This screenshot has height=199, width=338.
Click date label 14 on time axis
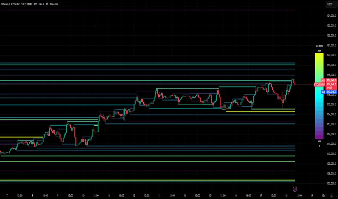[185, 195]
